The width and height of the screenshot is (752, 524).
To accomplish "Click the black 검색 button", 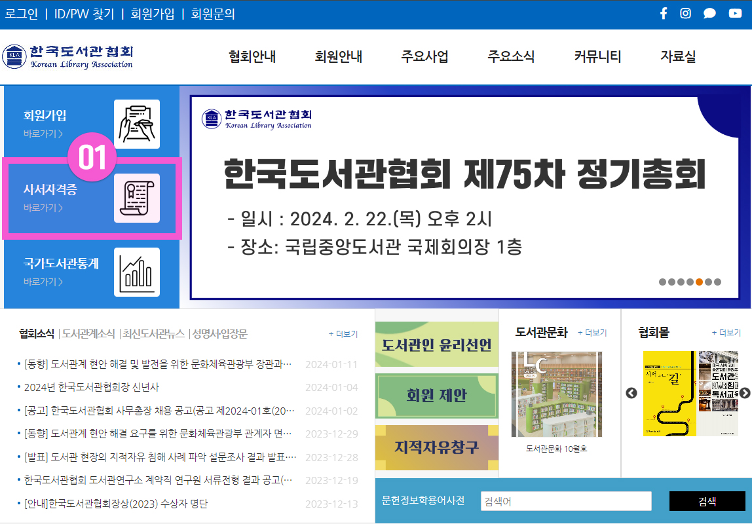I will tap(707, 501).
